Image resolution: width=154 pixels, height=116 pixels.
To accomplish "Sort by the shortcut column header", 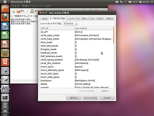I will [94, 28].
